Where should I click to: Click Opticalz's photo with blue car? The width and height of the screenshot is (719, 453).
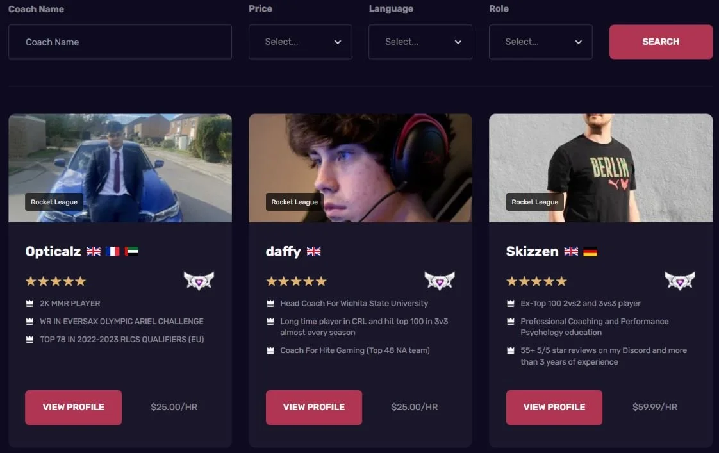[x=120, y=168]
